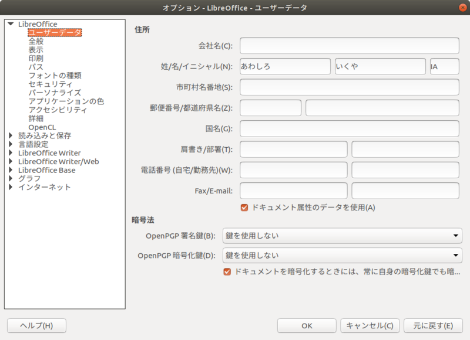
Task: Toggle ドキュメント属性のデータを使用 checkbox
Action: click(x=244, y=208)
